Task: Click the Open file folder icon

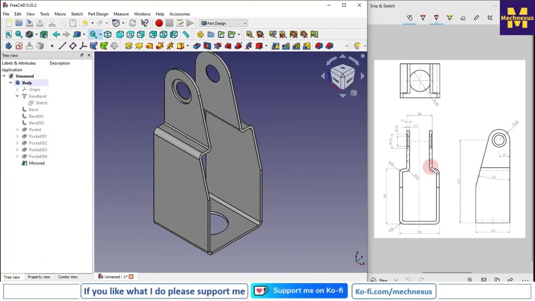Action: (19, 23)
